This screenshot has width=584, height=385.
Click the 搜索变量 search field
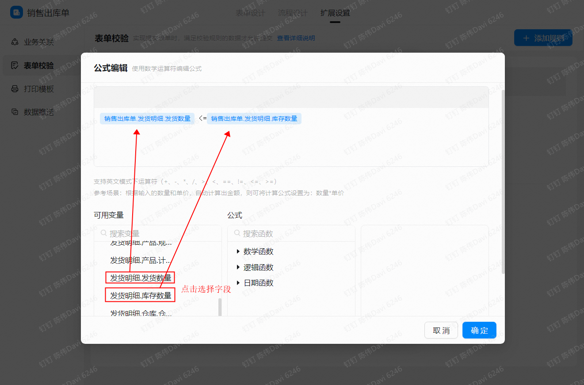(x=158, y=233)
